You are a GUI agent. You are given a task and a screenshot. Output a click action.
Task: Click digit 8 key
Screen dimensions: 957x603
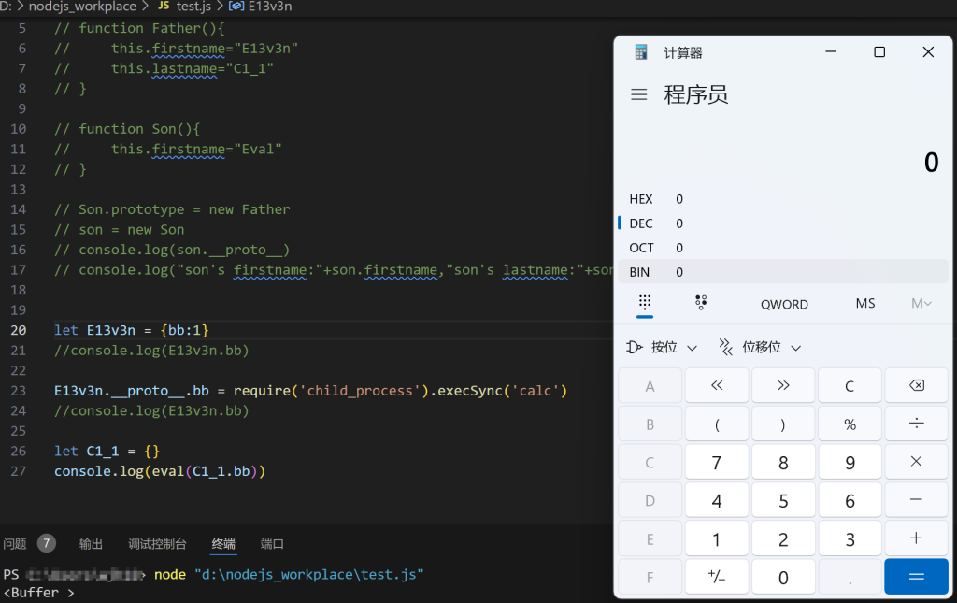[783, 462]
